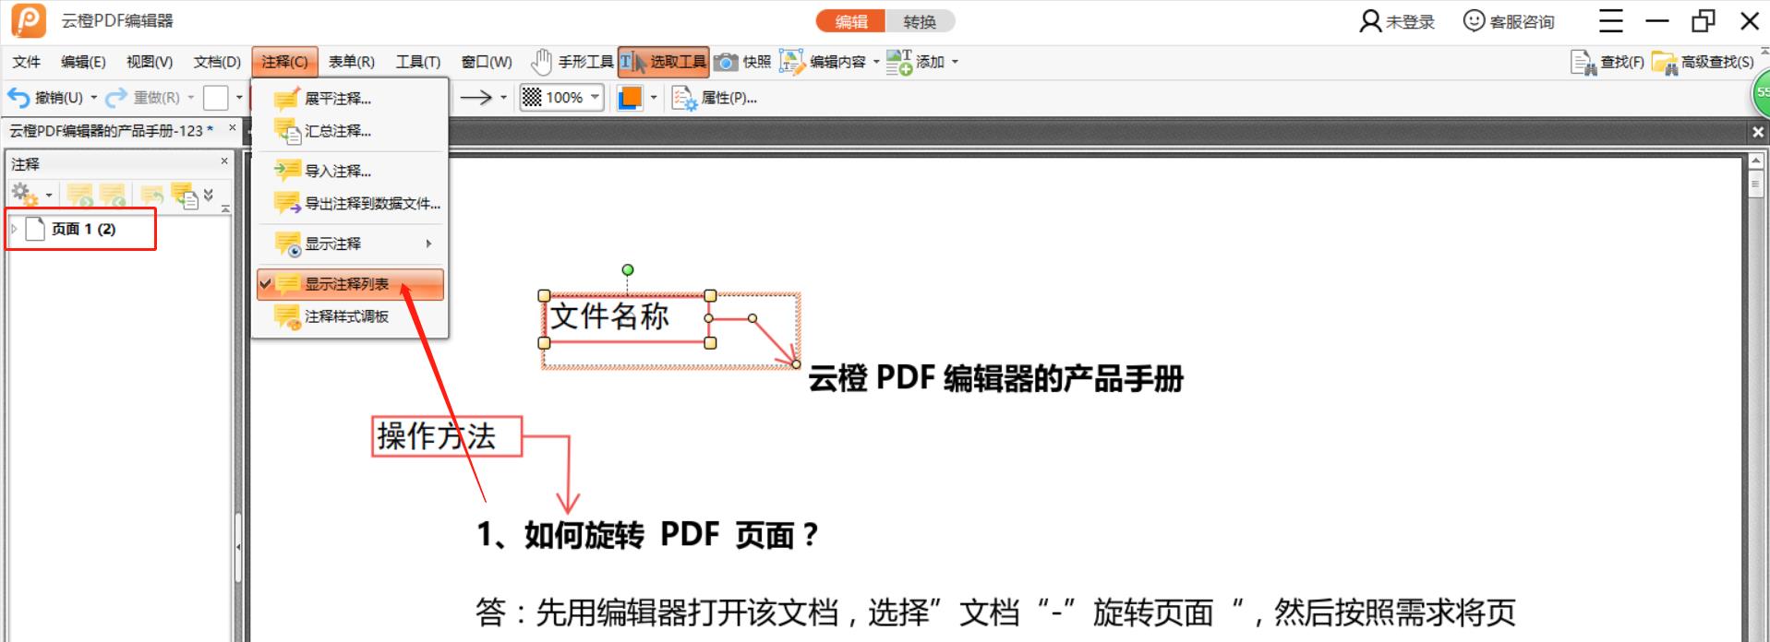
Task: Toggle the checked 显示注释列表 menu item
Action: [x=350, y=284]
